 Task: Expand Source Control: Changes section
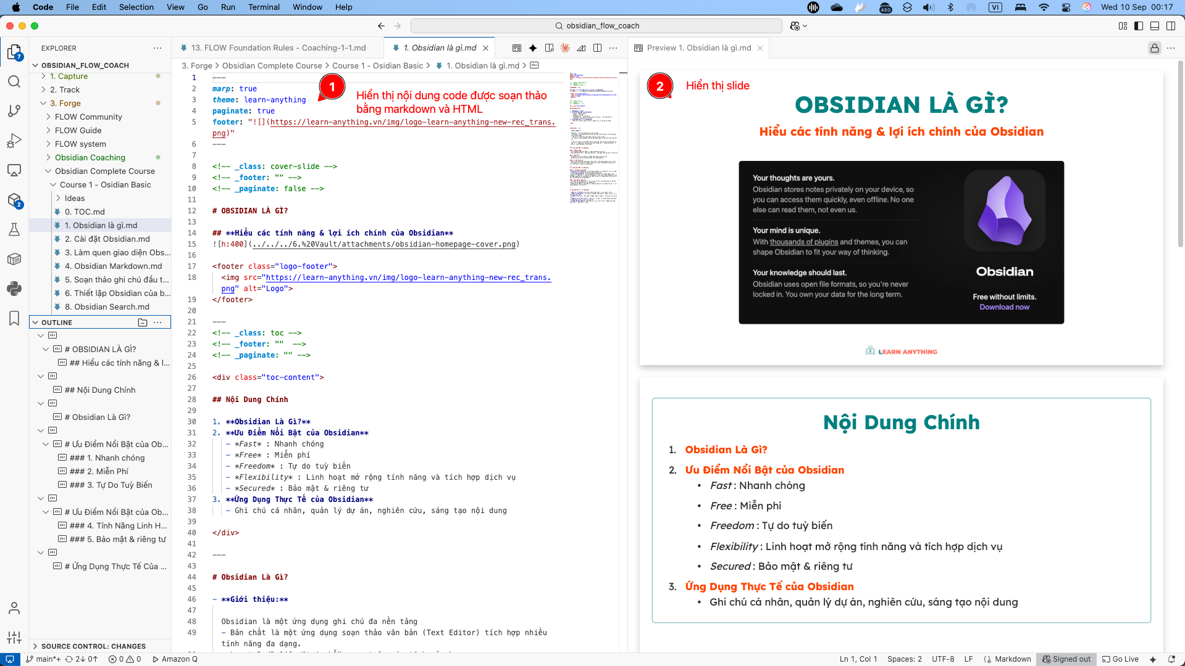93,646
